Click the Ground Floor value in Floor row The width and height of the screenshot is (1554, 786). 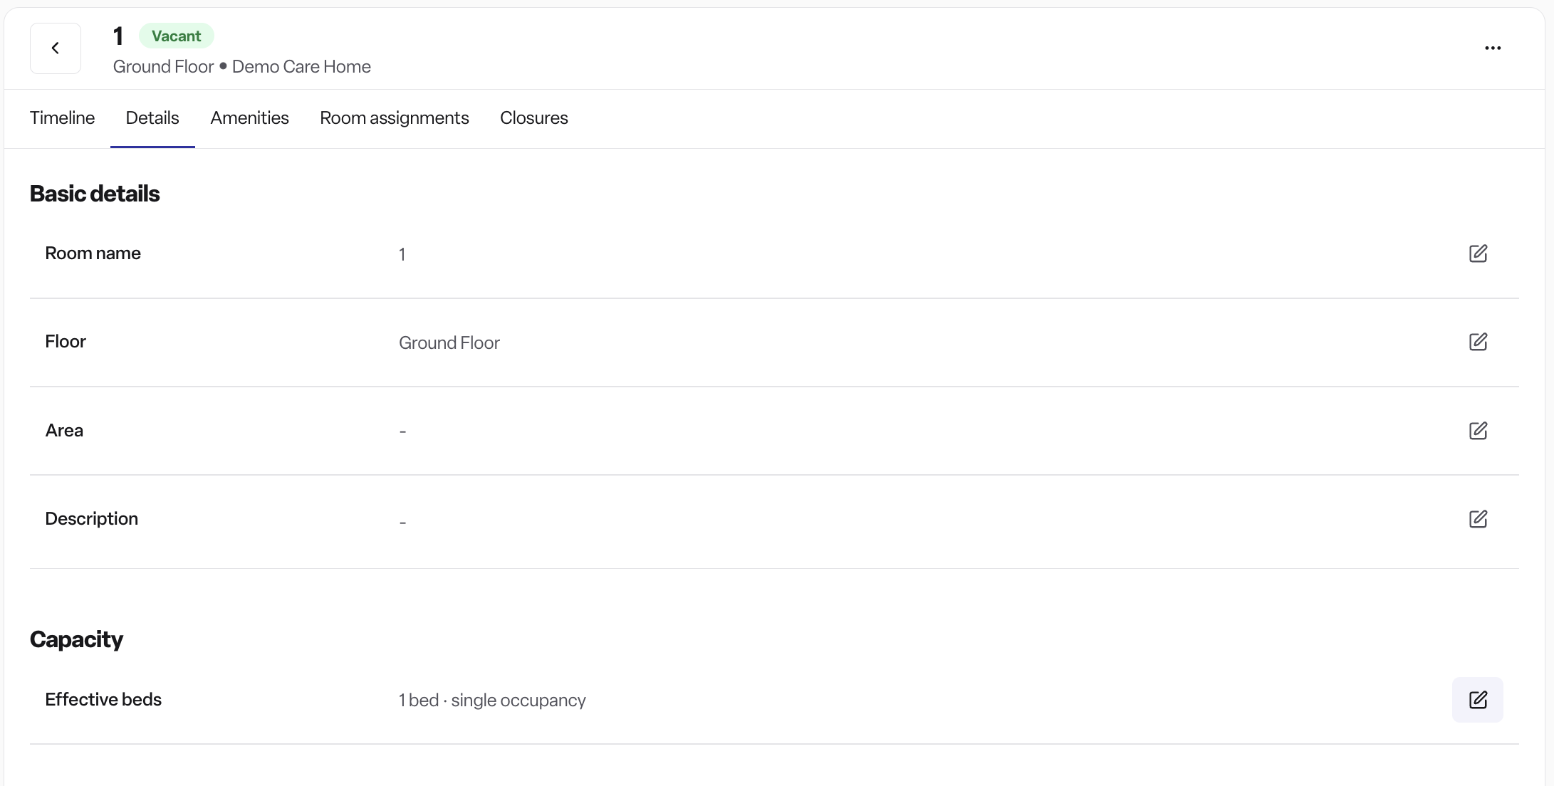[449, 343]
